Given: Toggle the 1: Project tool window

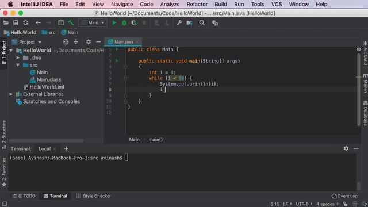Looking at the screenshot, I should (4, 52).
